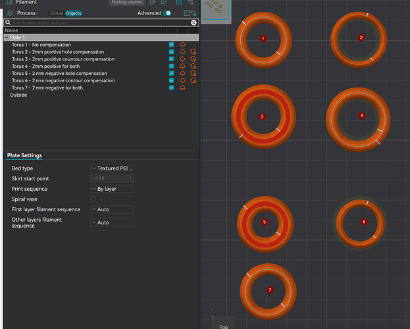Click orange tree icon on Torus 7 row

point(182,88)
